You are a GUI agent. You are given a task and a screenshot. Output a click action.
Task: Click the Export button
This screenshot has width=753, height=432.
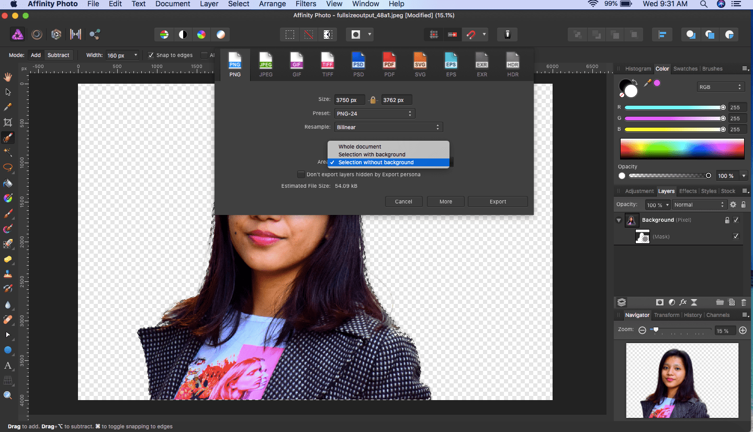498,201
